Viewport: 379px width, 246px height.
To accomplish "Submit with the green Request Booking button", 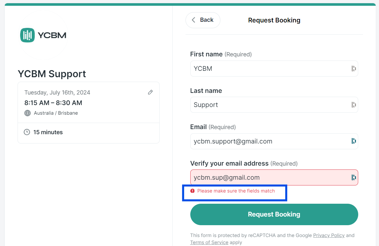I will click(274, 214).
